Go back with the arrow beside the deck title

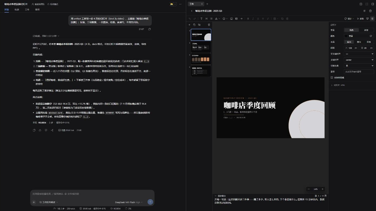(192, 11)
